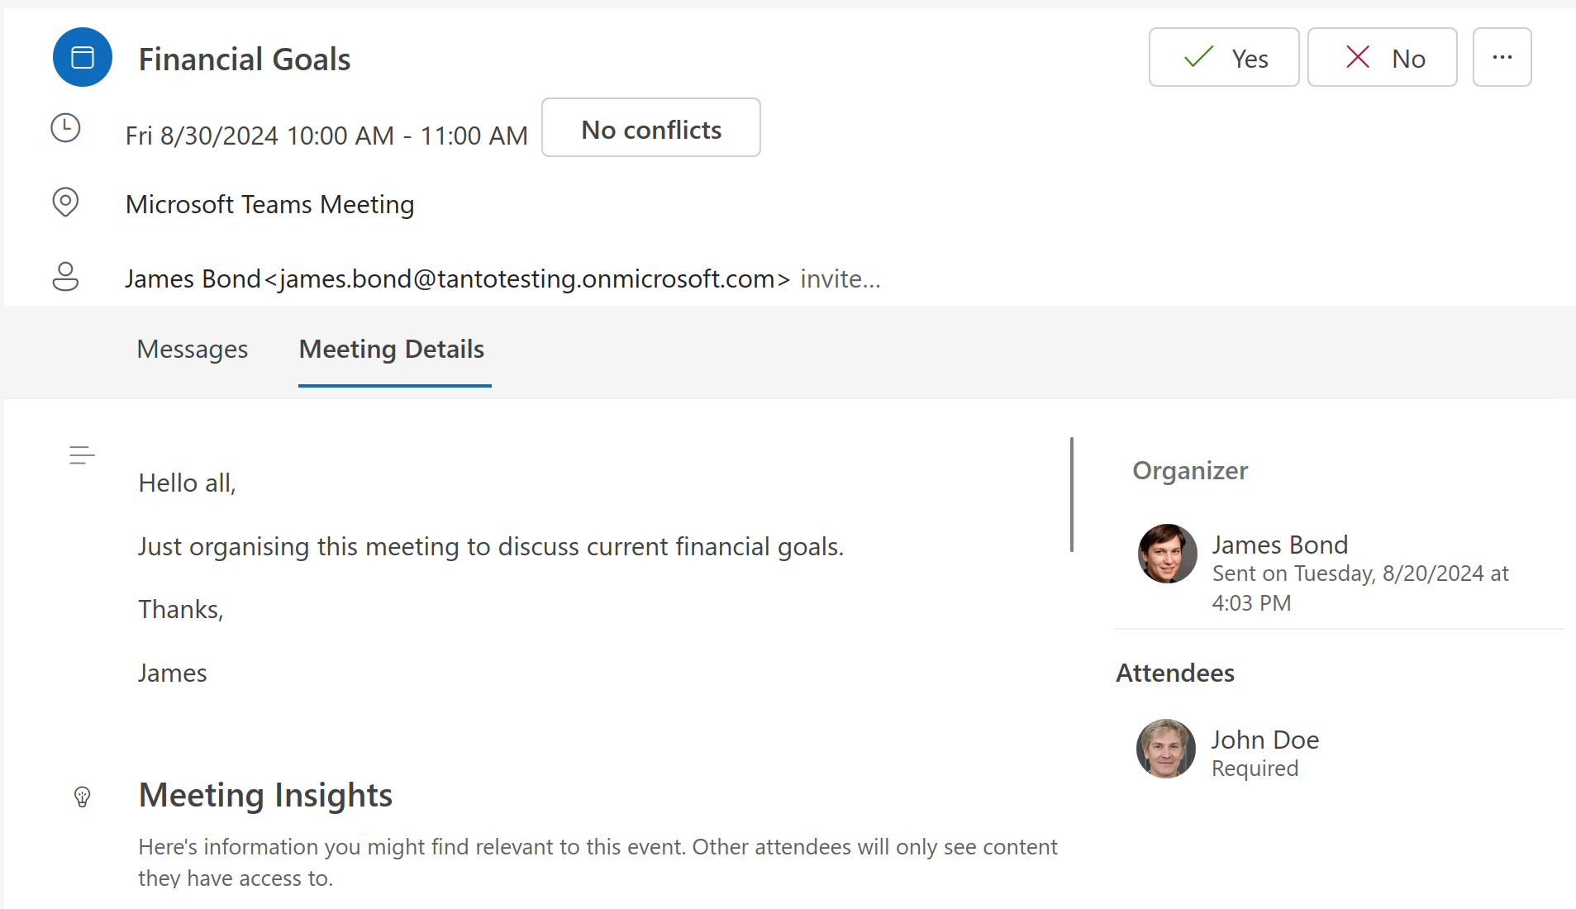The width and height of the screenshot is (1576, 909).
Task: Expand the truncated invite recipients list
Action: coord(840,279)
